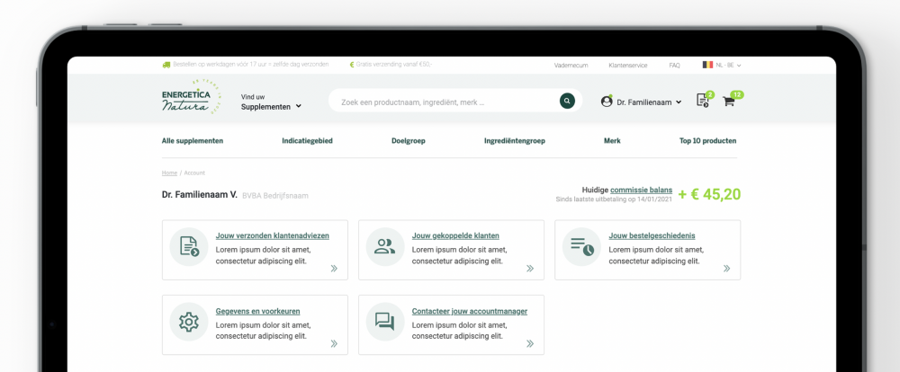Open the Indicatiegebied menu item
Viewport: 900px width, 372px height.
[307, 141]
